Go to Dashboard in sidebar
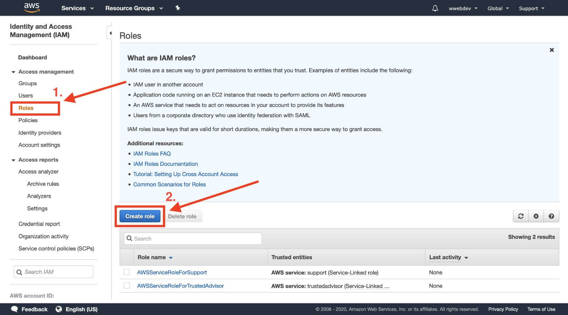This screenshot has width=568, height=315. [32, 58]
